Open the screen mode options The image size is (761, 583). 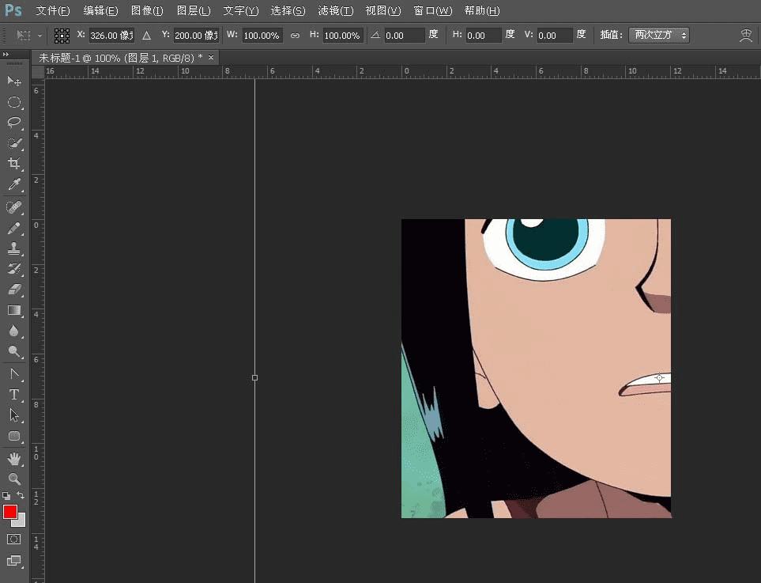14,561
